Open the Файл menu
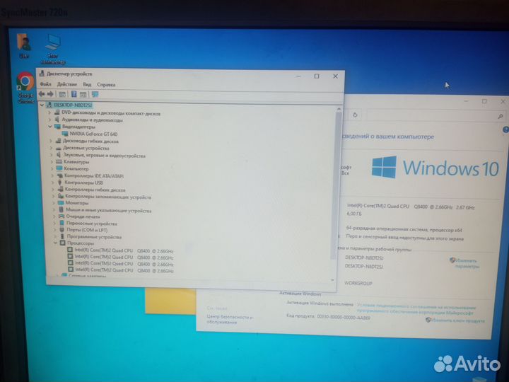The image size is (509, 382). point(45,84)
